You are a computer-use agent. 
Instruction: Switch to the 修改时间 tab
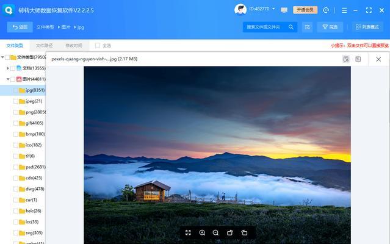pos(74,46)
